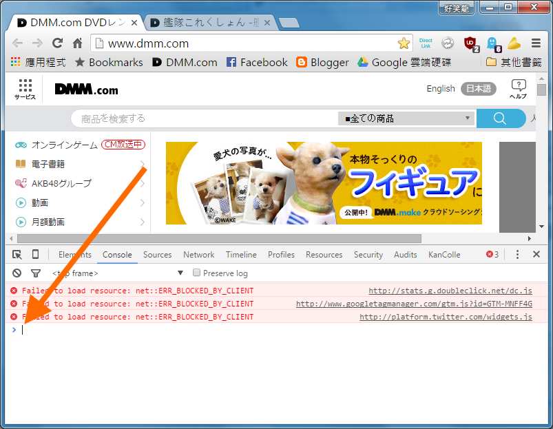Click the DMM.com site logo
The image size is (553, 429).
point(86,90)
